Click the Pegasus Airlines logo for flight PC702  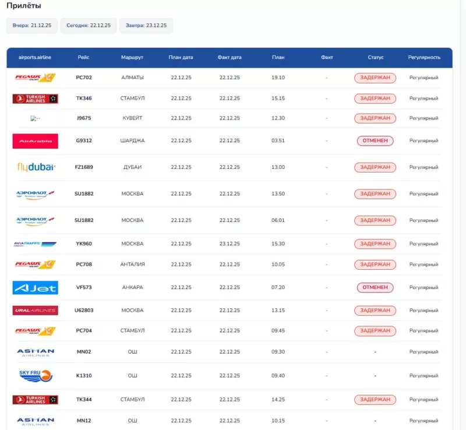pos(35,77)
